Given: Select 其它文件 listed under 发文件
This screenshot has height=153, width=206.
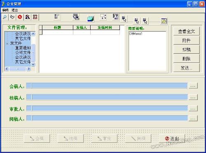Looking at the screenshot, I should point(23,62).
